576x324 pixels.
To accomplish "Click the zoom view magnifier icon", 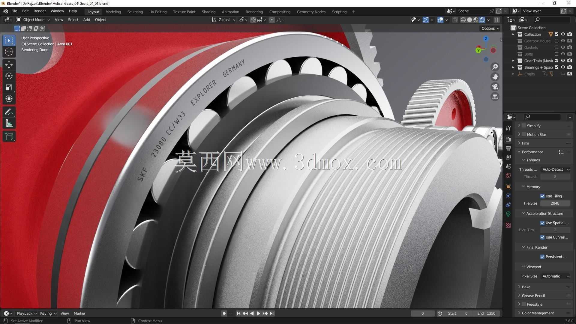I will 495,67.
